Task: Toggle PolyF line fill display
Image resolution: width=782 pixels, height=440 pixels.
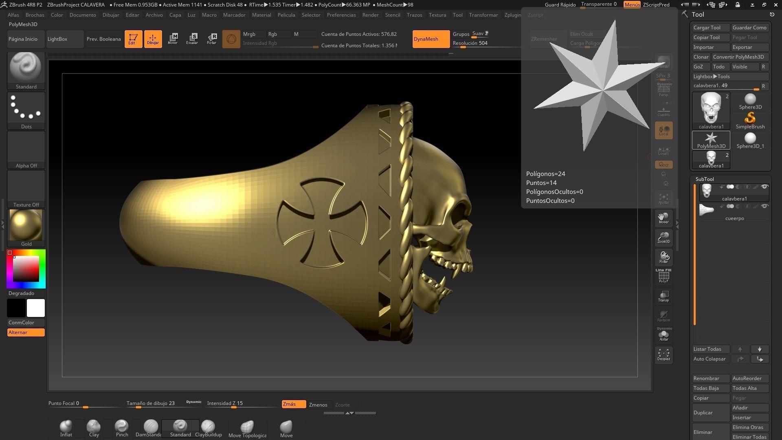Action: [663, 276]
